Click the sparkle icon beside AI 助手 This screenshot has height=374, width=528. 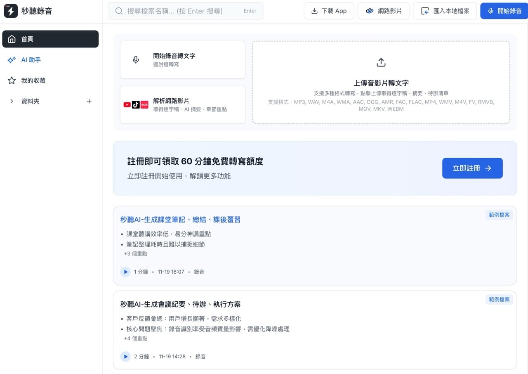pyautogui.click(x=12, y=59)
